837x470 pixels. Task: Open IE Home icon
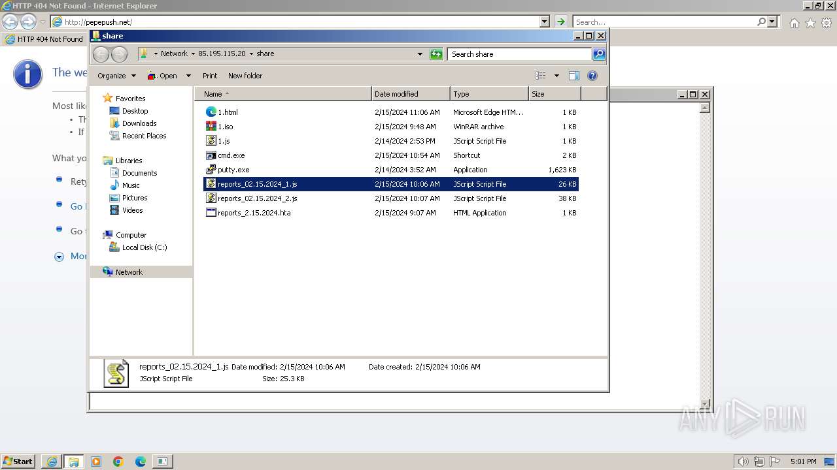[x=794, y=23]
